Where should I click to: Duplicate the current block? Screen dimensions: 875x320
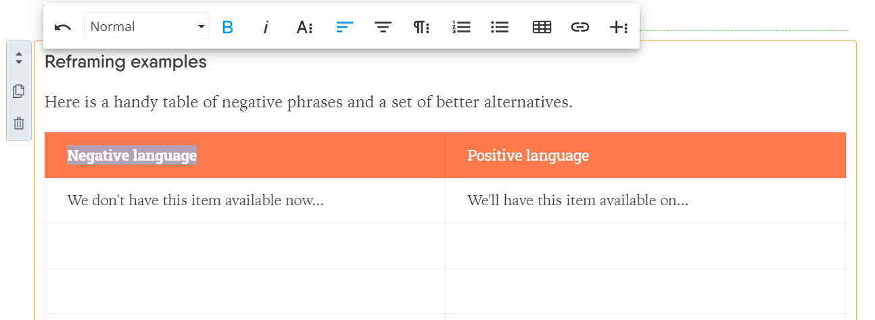tap(19, 91)
